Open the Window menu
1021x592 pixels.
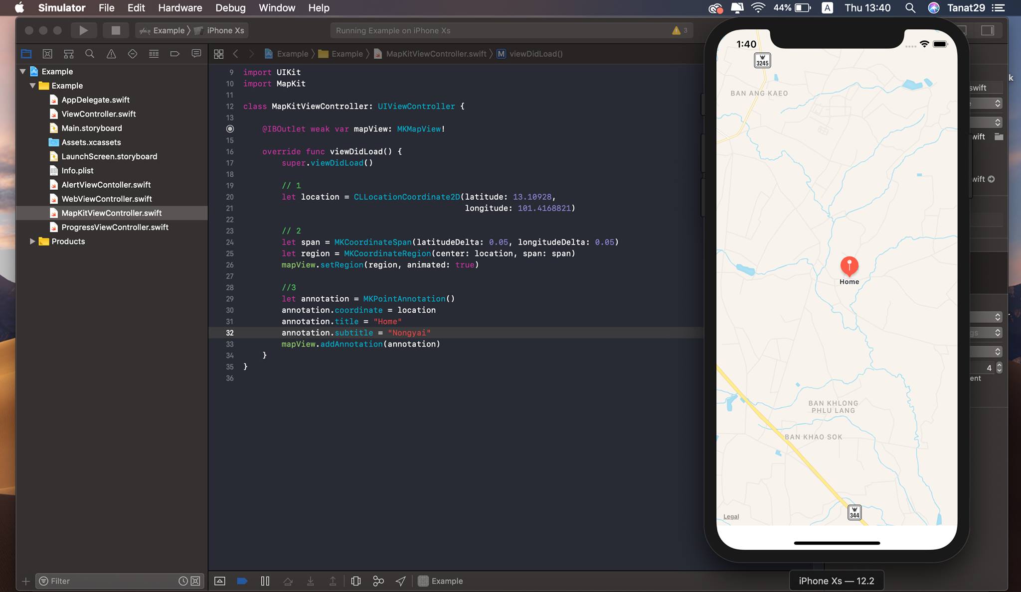pyautogui.click(x=277, y=8)
